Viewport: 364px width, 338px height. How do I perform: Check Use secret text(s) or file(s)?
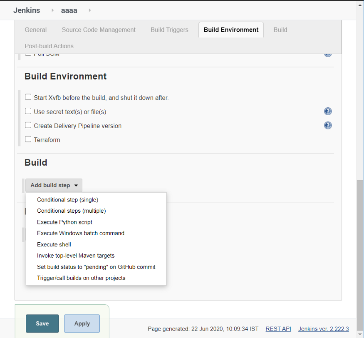pos(28,111)
